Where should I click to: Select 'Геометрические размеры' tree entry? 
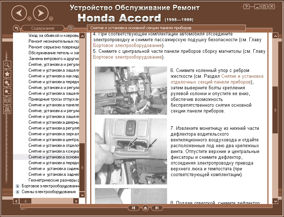(53, 180)
